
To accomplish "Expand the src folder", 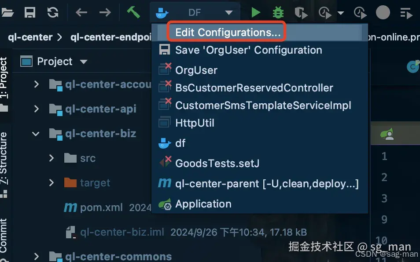I will [x=52, y=158].
